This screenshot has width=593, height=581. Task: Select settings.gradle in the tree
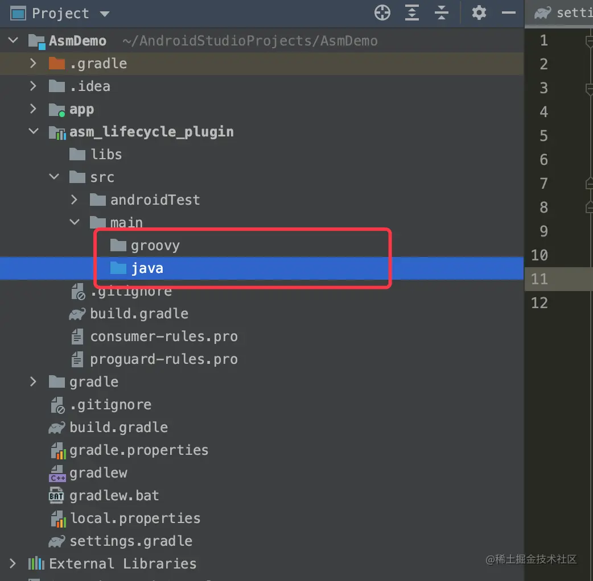click(x=262, y=541)
